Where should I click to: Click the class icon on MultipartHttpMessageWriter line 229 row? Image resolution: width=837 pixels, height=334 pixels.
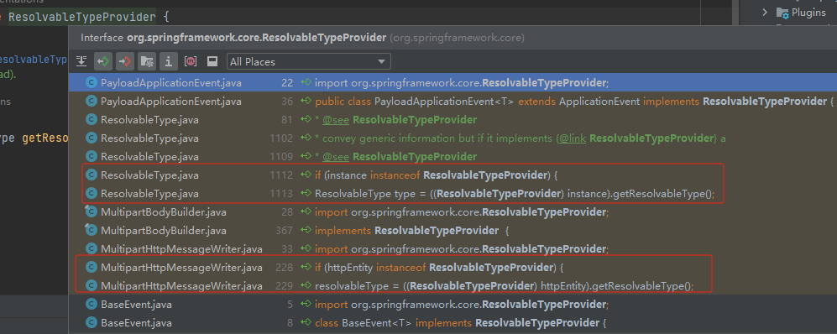click(x=92, y=286)
